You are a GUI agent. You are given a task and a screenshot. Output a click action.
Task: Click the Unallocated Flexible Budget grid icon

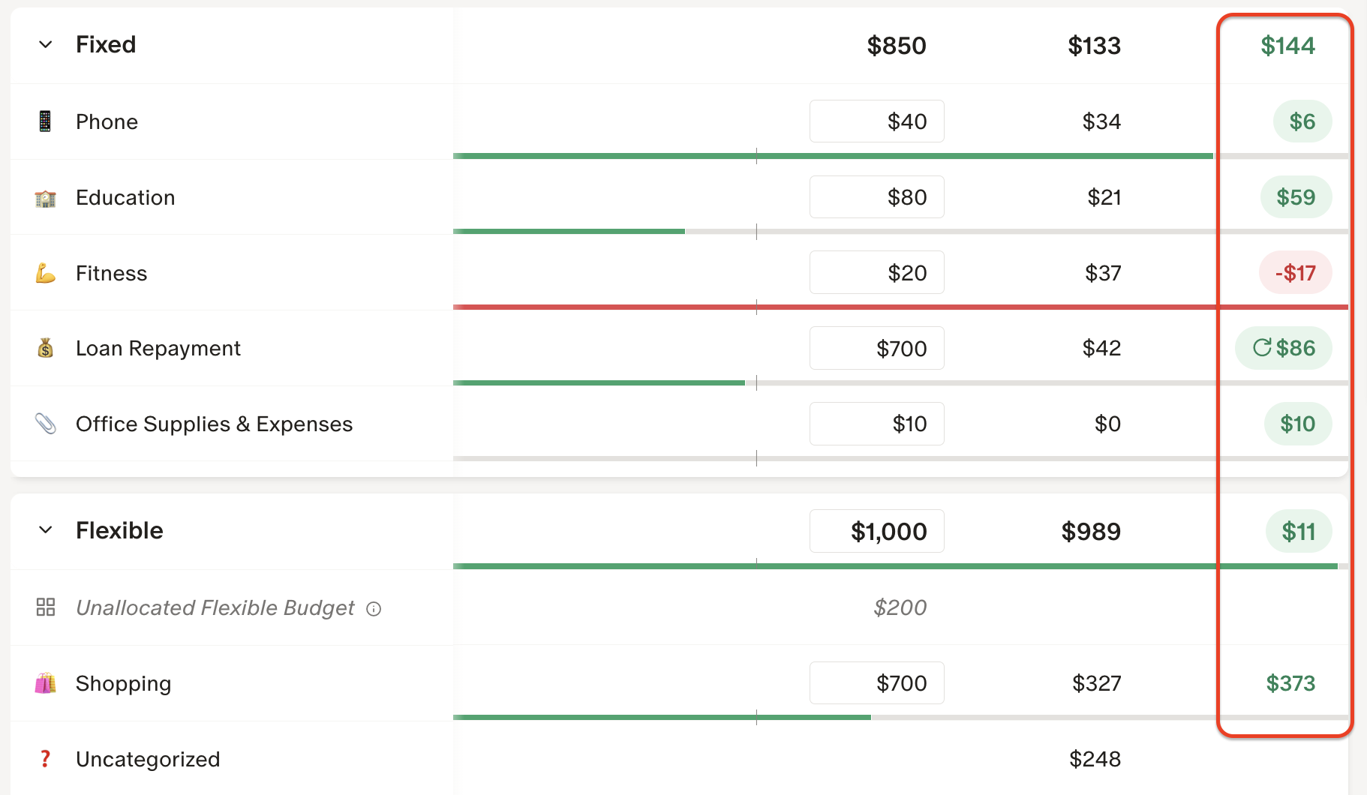click(x=45, y=607)
